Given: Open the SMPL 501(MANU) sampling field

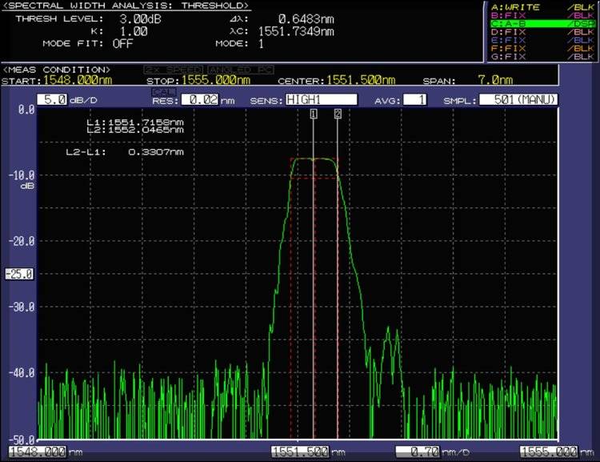Looking at the screenshot, I should 518,100.
